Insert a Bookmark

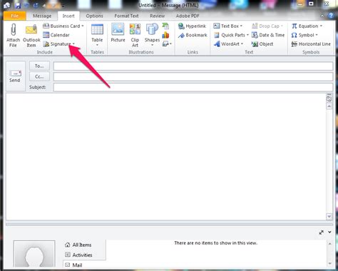coord(193,35)
